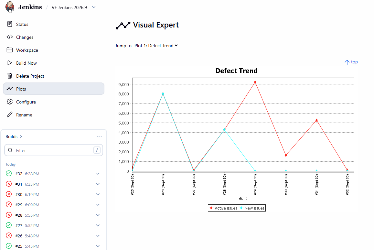
Task: Click the Changes code-bracket icon
Action: pyautogui.click(x=10, y=37)
